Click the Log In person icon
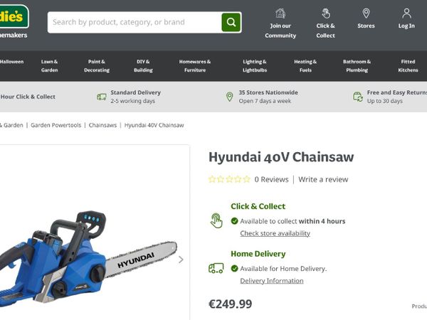Image resolution: width=427 pixels, height=320 pixels. click(406, 14)
